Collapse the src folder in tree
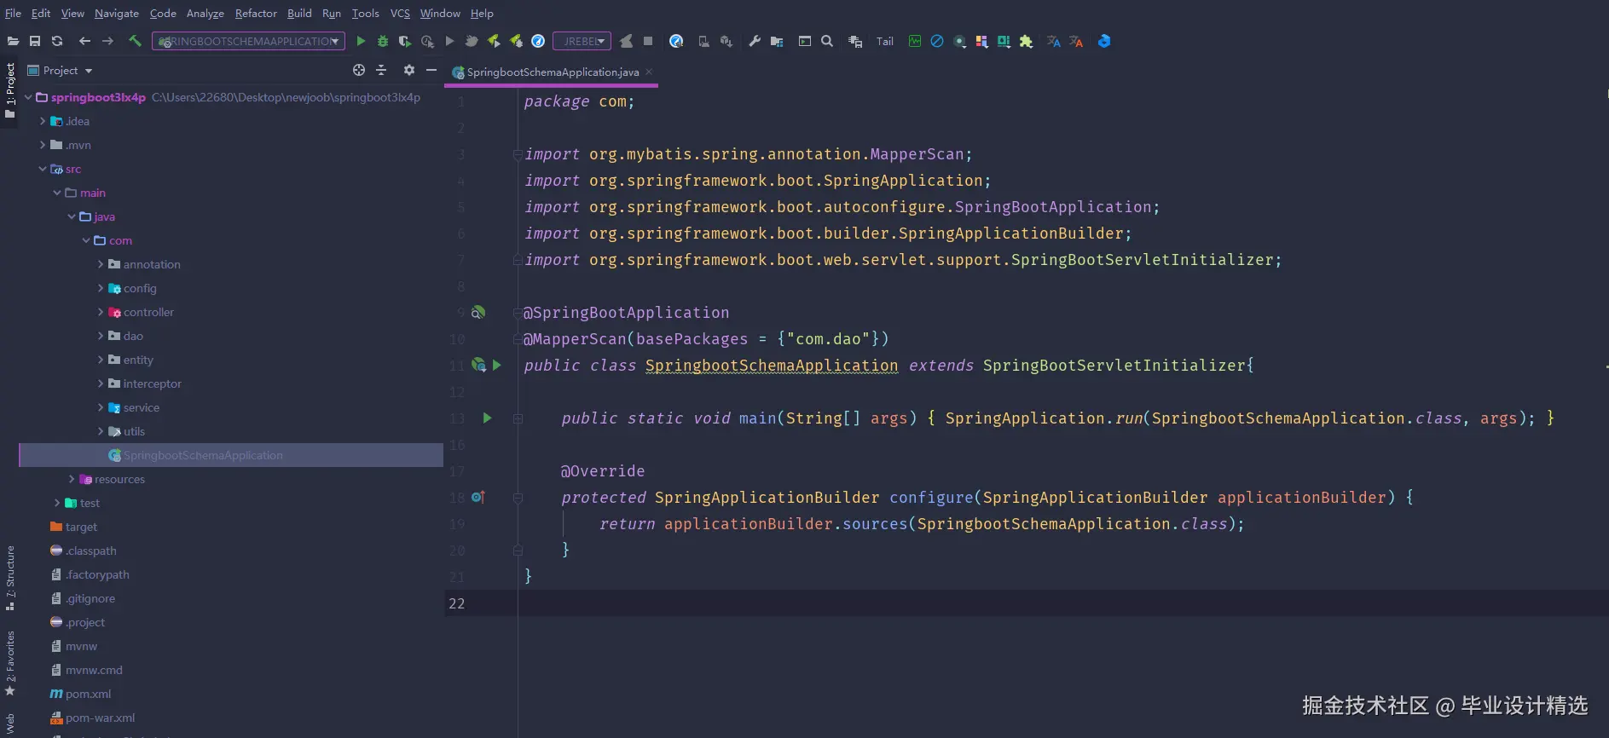1609x738 pixels. point(43,169)
